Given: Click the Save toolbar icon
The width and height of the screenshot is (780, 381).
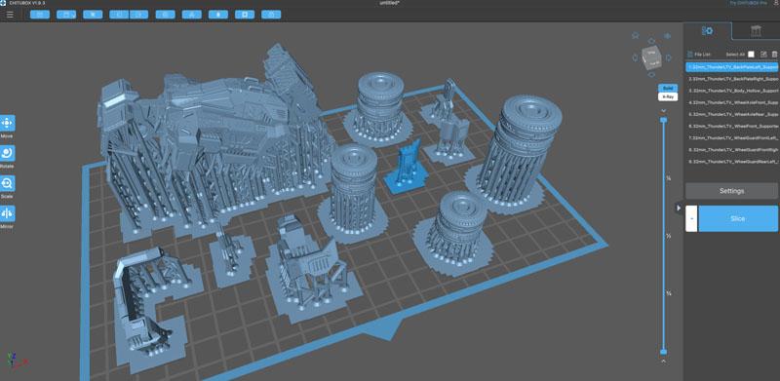Looking at the screenshot, I should pos(66,15).
